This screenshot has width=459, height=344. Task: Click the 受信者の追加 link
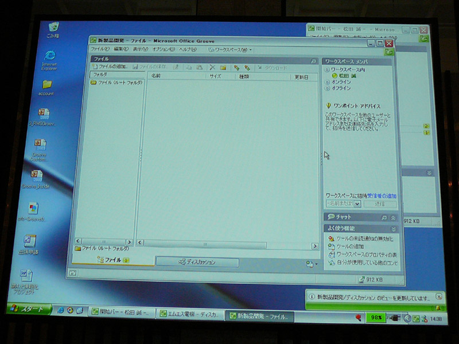[x=382, y=196]
